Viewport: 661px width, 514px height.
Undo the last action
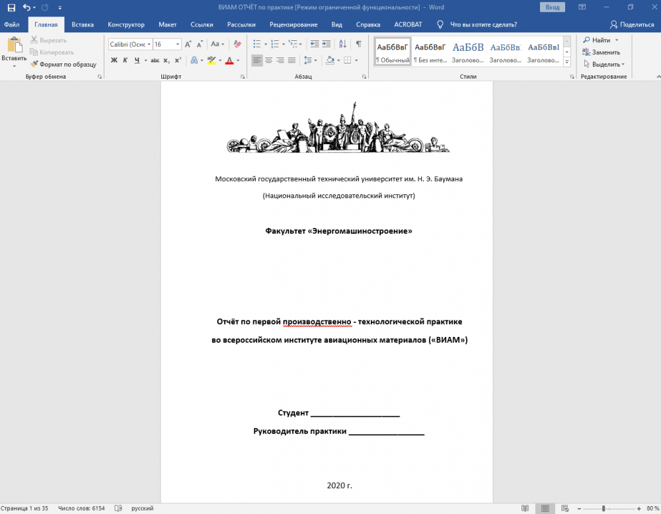coord(26,7)
